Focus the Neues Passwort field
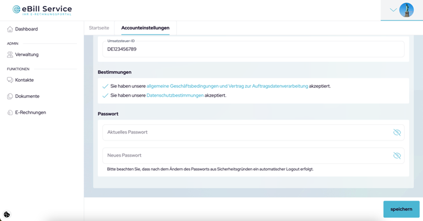This screenshot has width=423, height=221. (244, 155)
